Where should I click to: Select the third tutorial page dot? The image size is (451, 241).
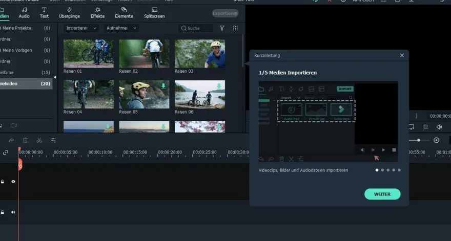(388, 170)
